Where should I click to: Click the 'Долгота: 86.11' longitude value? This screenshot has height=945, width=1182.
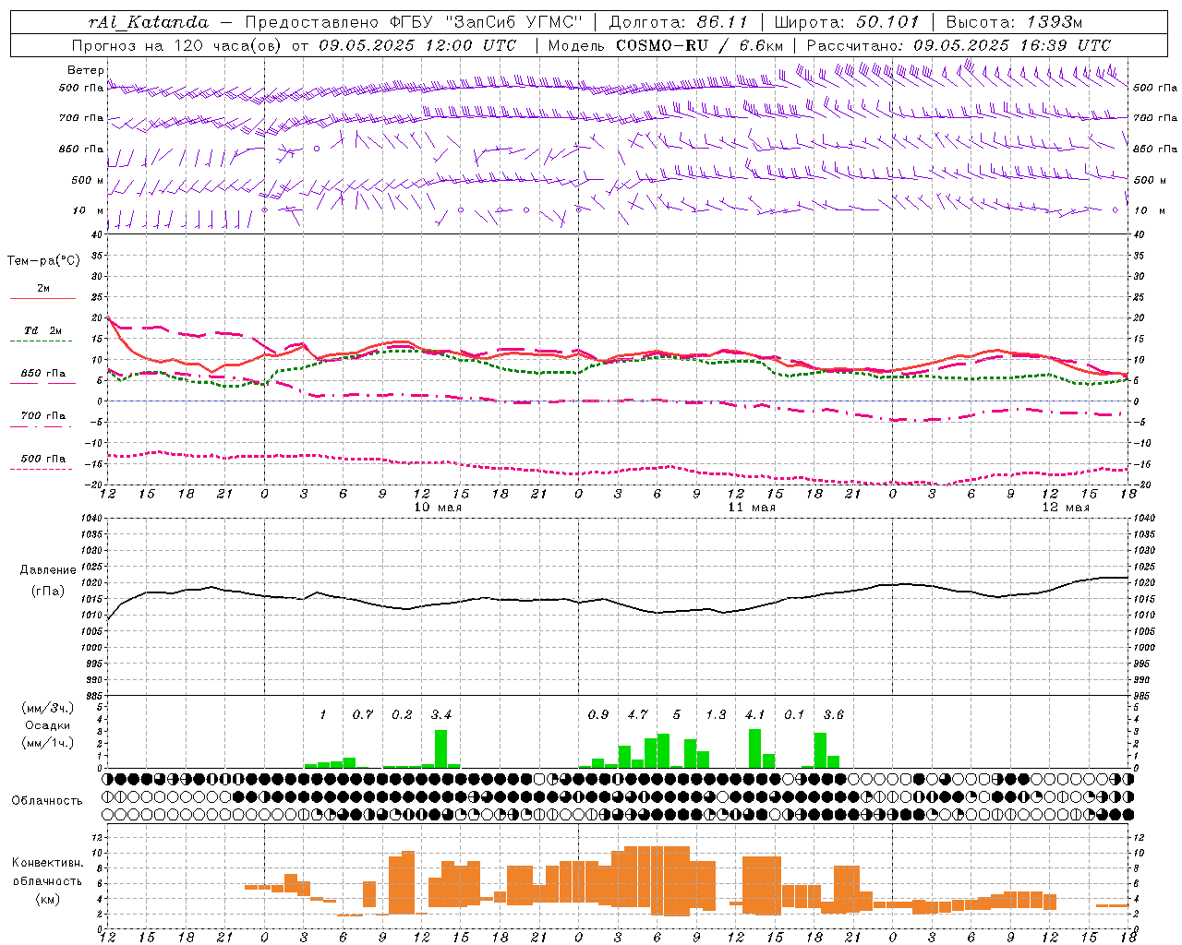point(679,22)
